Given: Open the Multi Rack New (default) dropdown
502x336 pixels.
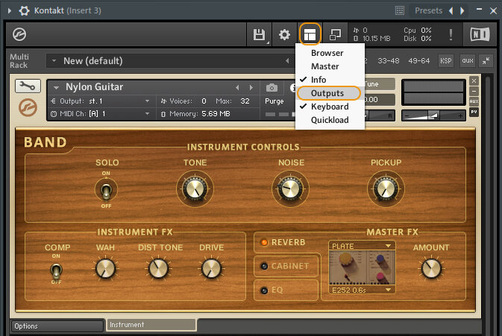Looking at the screenshot, I should pyautogui.click(x=54, y=61).
